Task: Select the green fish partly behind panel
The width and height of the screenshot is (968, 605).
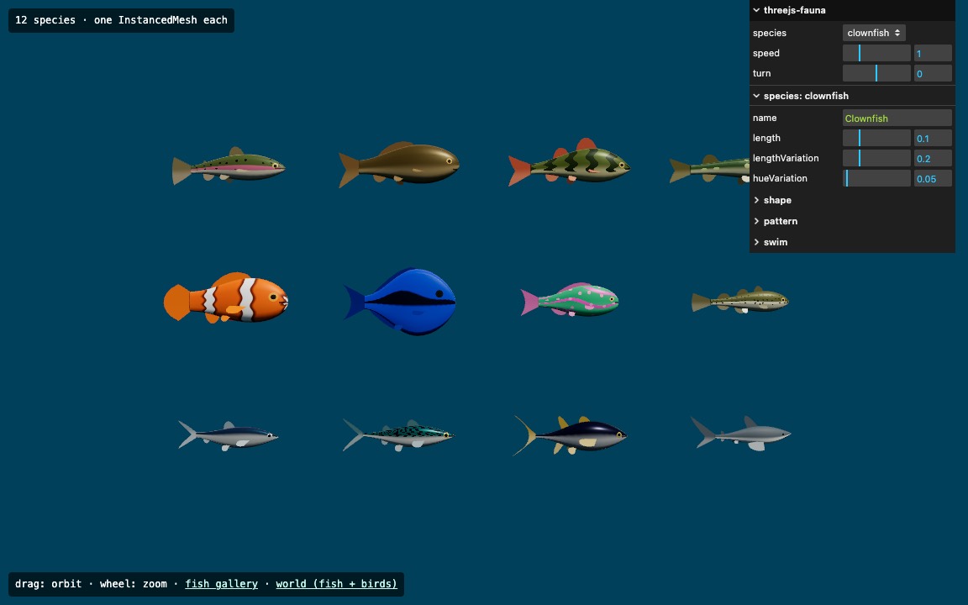Action: 710,169
